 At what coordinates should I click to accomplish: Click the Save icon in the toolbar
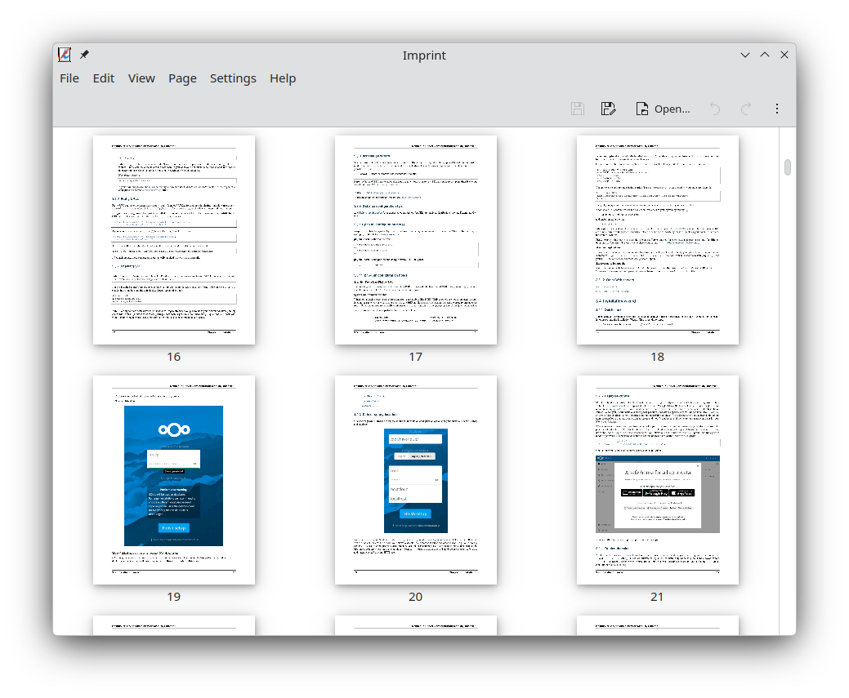pyautogui.click(x=577, y=109)
